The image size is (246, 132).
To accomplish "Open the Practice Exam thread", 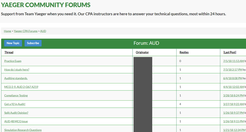I will 13,61.
